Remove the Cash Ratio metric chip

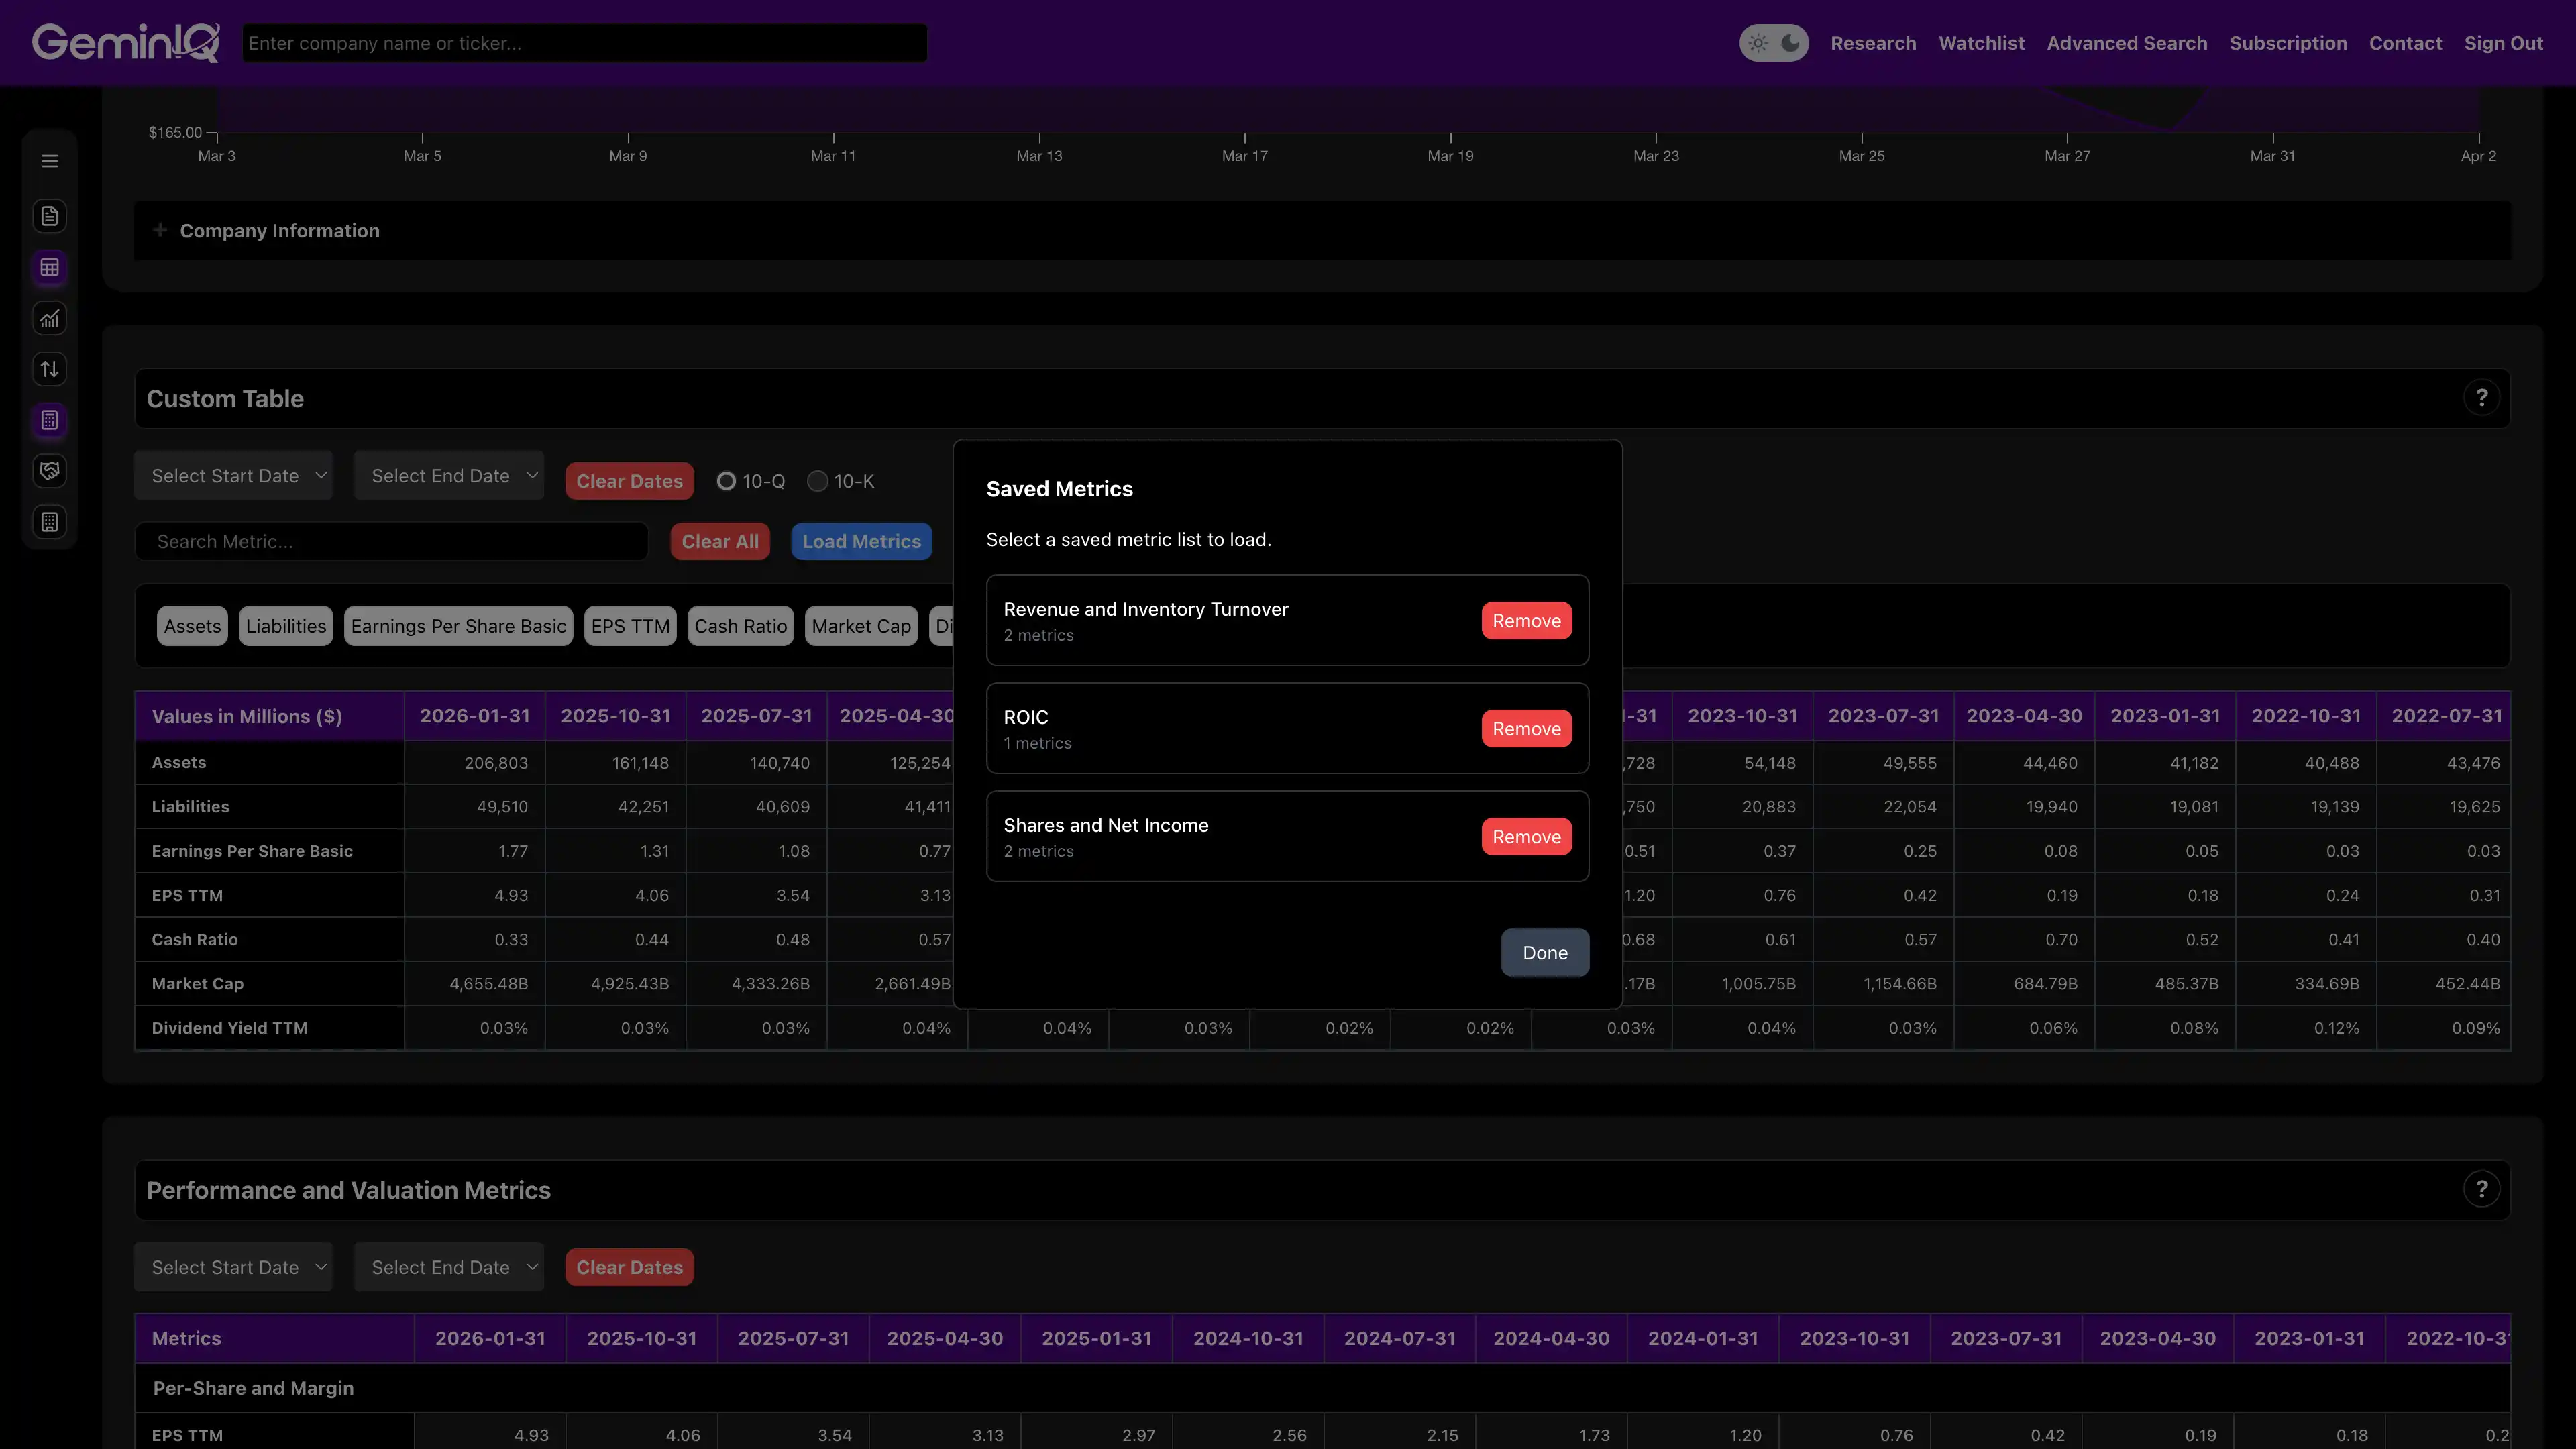click(740, 625)
